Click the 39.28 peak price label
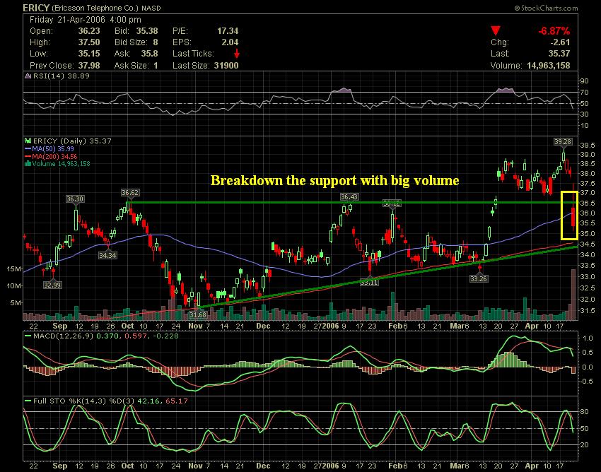Screen dimensions: 601x472 tap(563, 142)
